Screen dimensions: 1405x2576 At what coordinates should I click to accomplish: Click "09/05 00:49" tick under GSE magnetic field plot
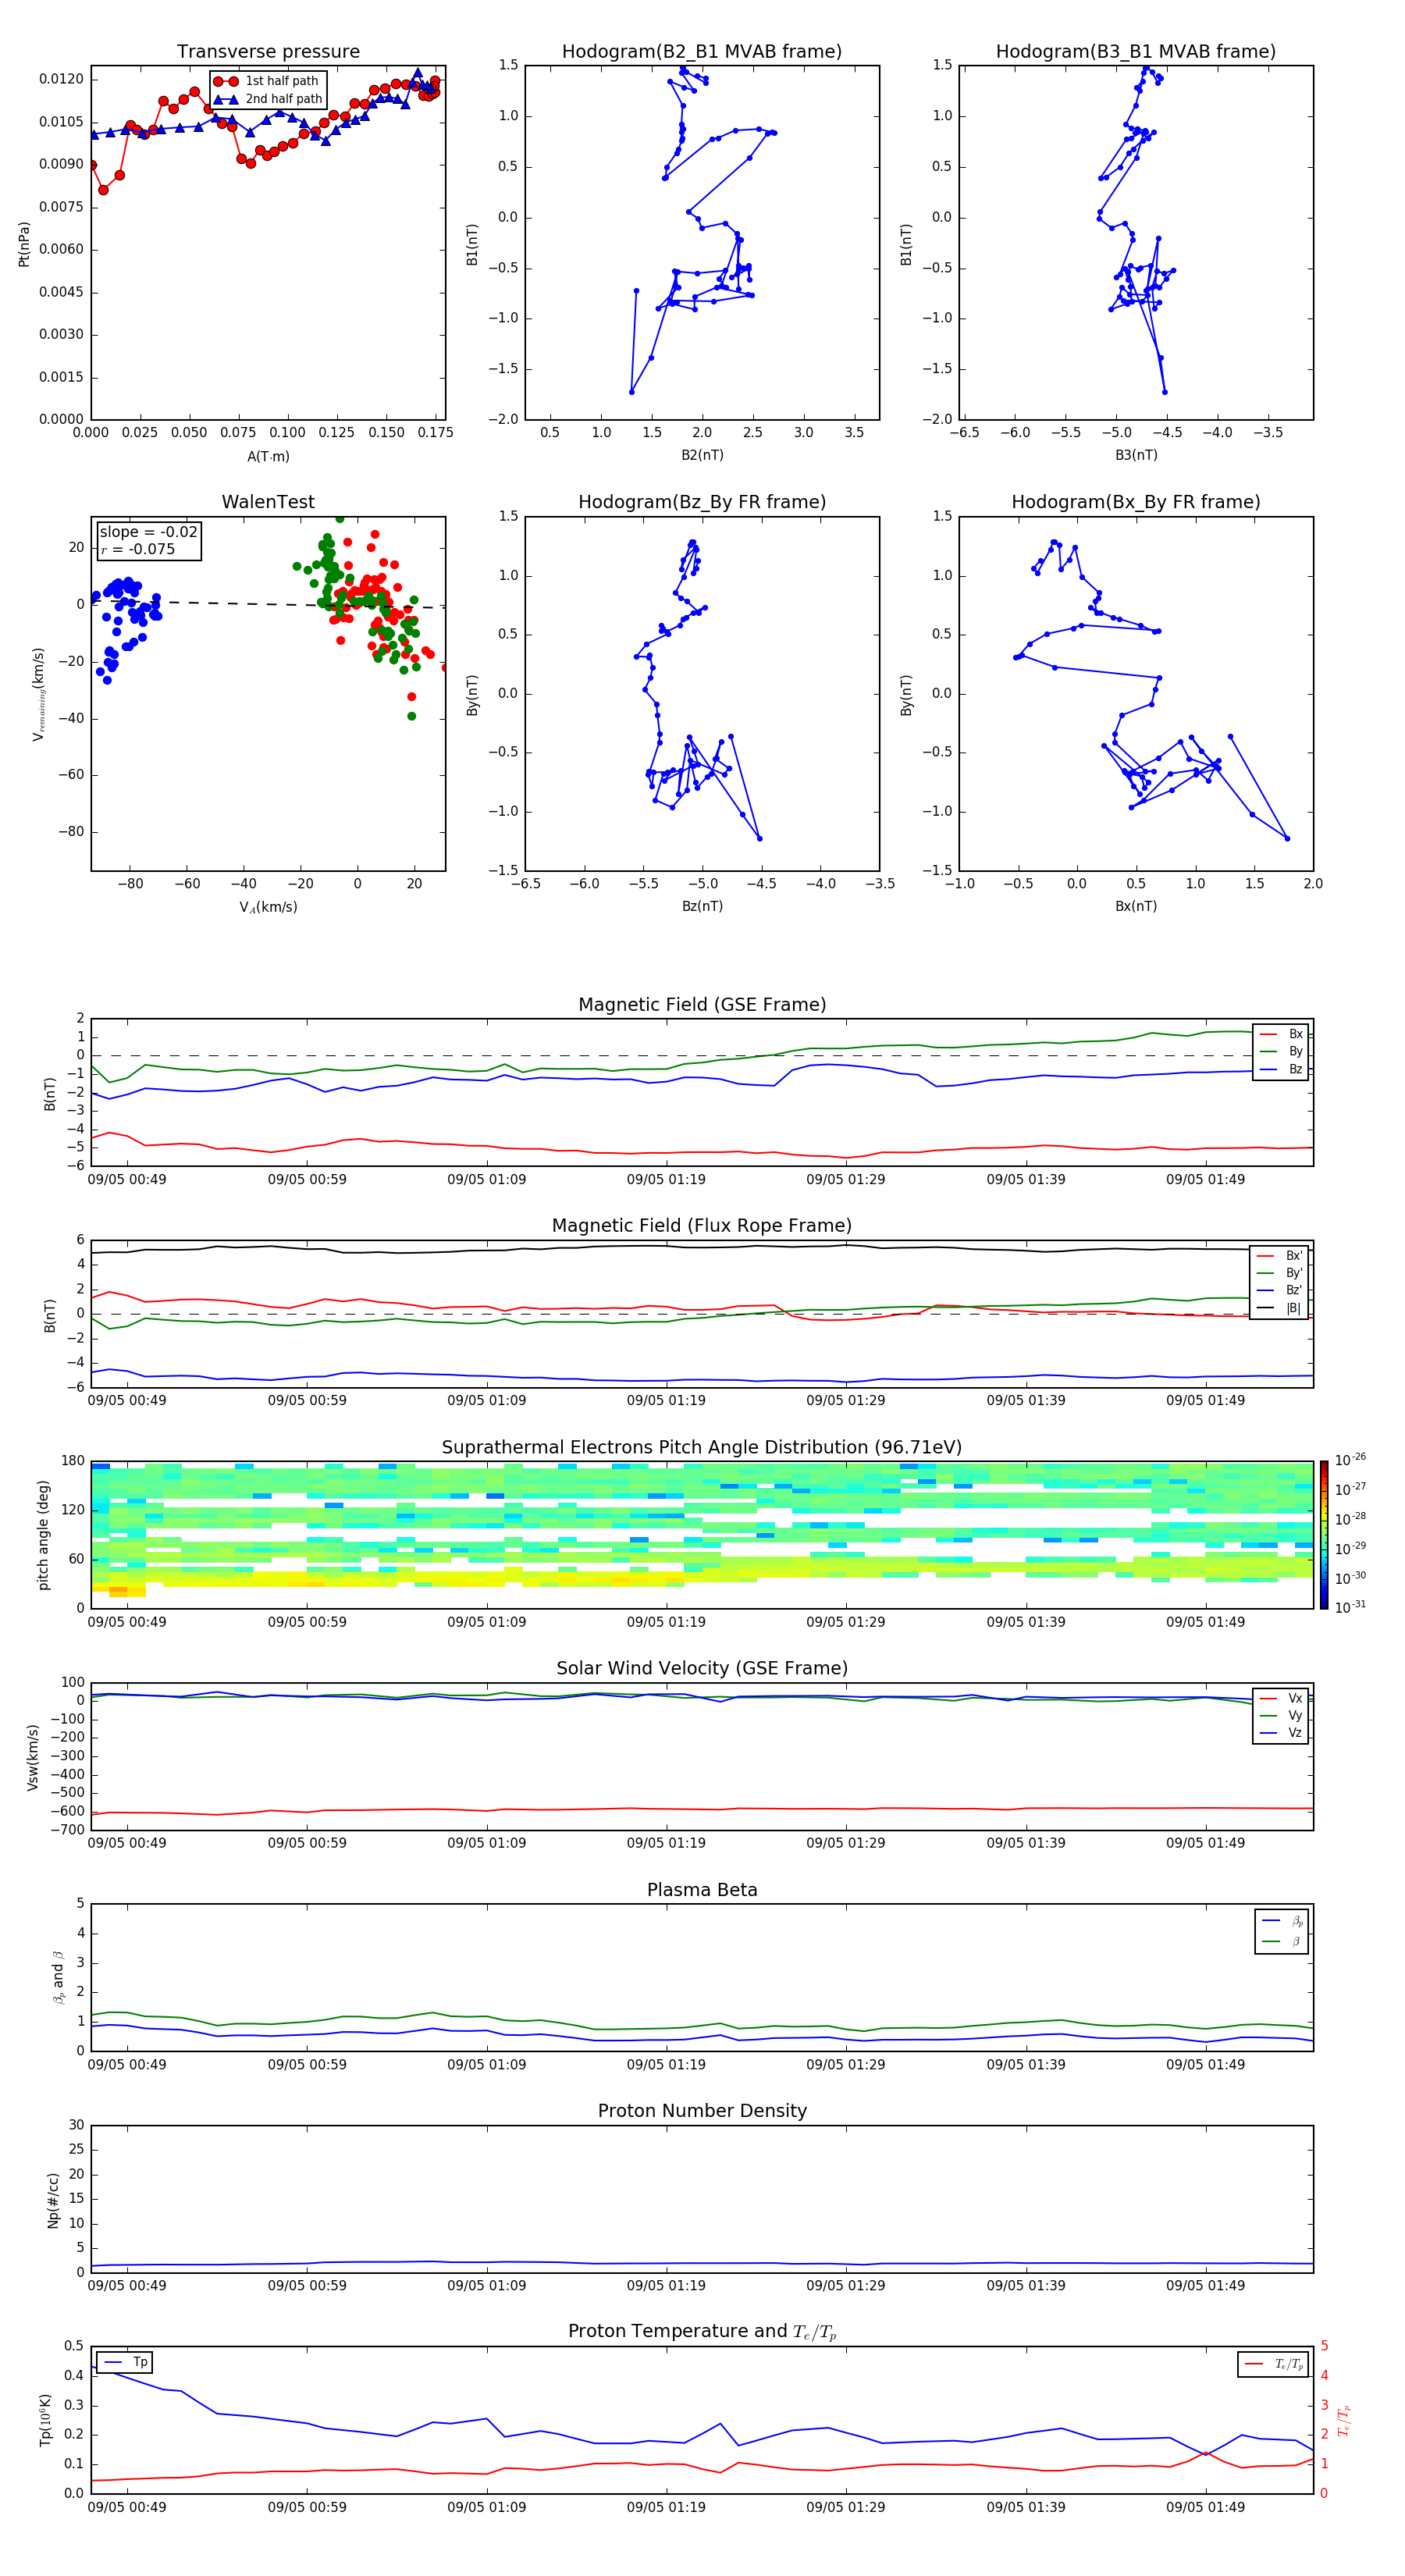point(127,1180)
